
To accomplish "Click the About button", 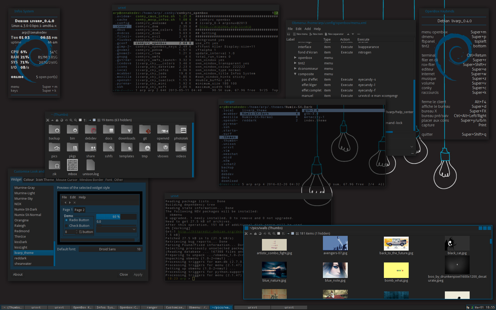I will [18, 275].
